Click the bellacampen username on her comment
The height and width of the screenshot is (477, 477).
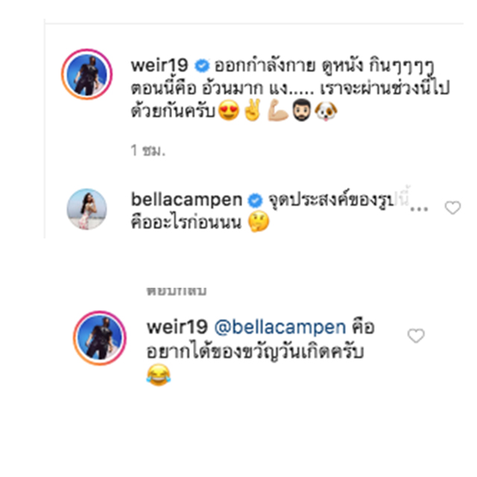pos(187,200)
